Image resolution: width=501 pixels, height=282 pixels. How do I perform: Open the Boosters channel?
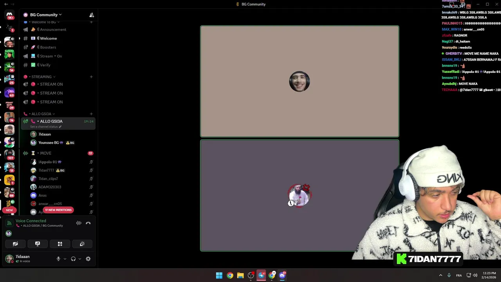pyautogui.click(x=58, y=47)
